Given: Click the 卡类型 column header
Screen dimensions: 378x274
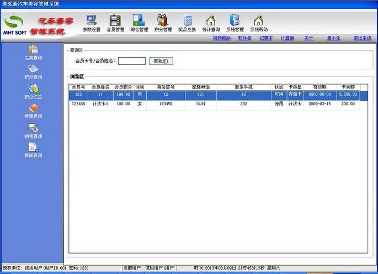Looking at the screenshot, I should point(295,87).
